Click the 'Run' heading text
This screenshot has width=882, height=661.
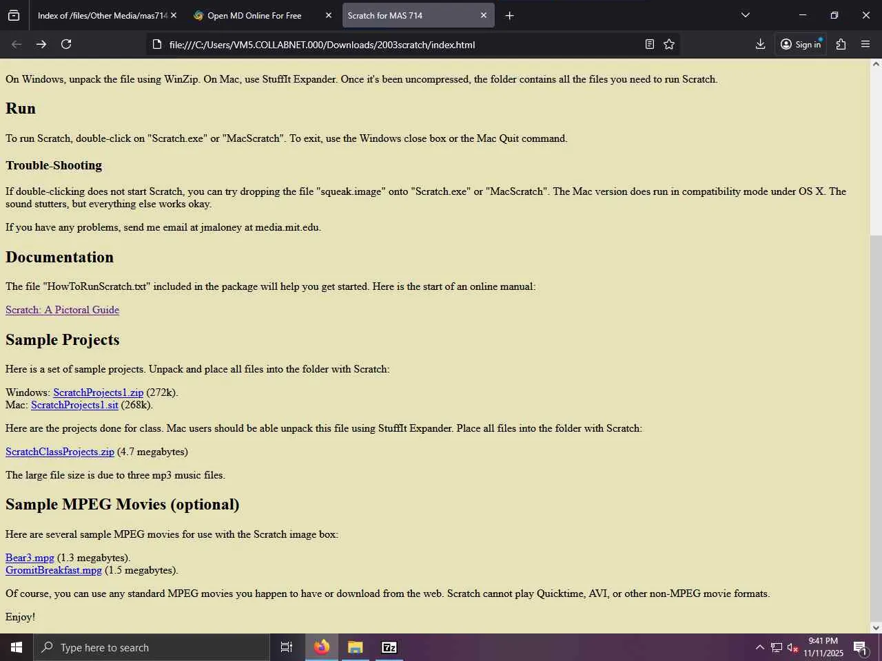[21, 108]
